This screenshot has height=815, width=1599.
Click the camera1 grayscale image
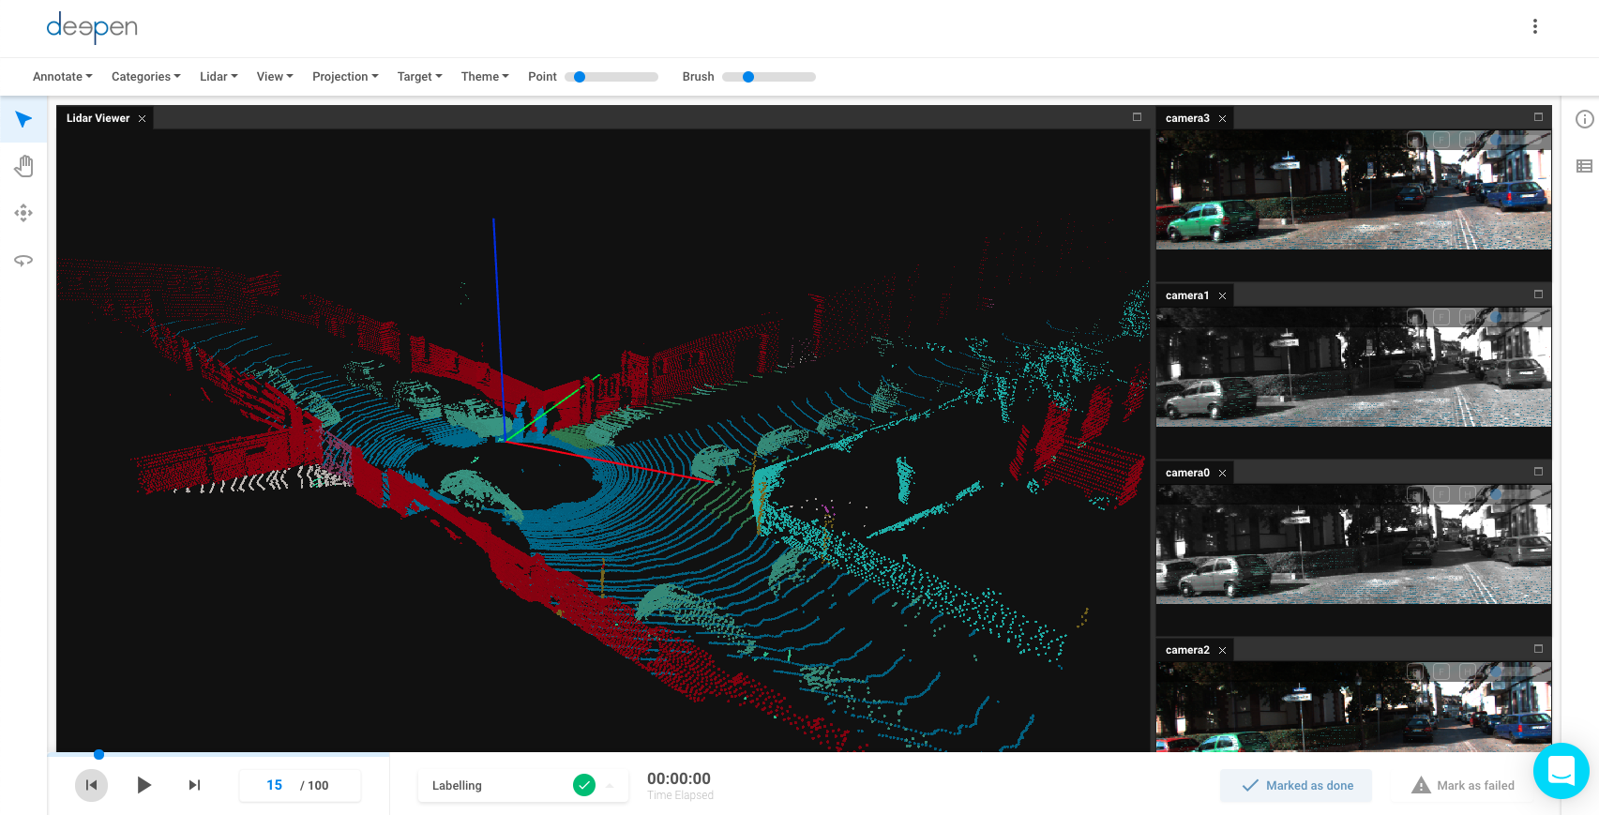tap(1353, 367)
